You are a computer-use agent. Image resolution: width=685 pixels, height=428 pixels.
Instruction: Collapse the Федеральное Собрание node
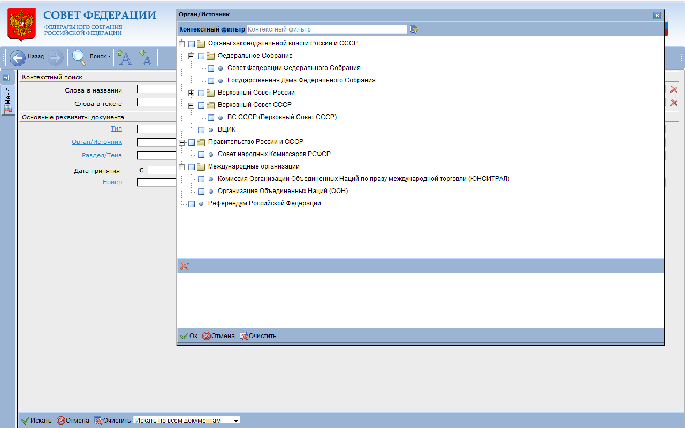[191, 56]
